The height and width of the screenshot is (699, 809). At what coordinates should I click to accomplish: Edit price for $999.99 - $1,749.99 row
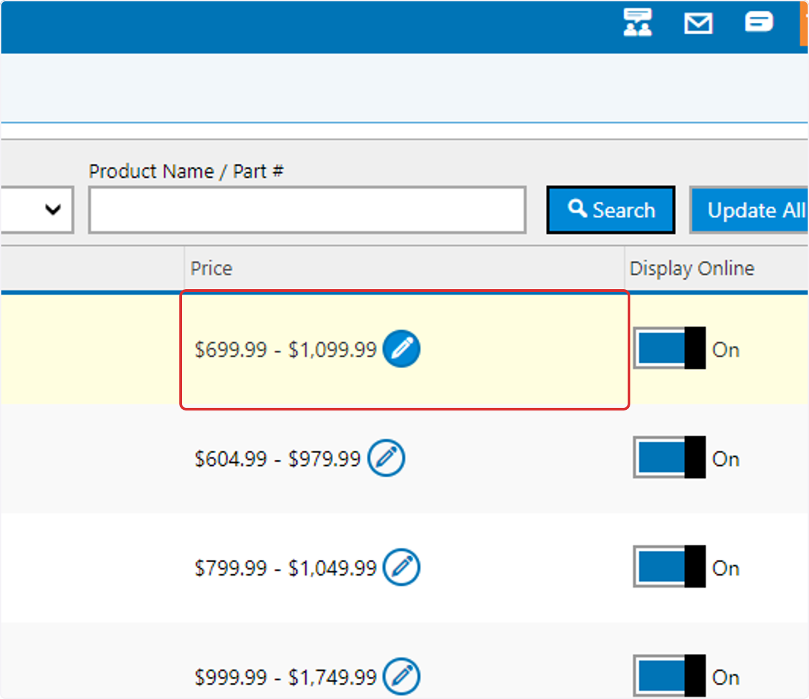pos(401,676)
